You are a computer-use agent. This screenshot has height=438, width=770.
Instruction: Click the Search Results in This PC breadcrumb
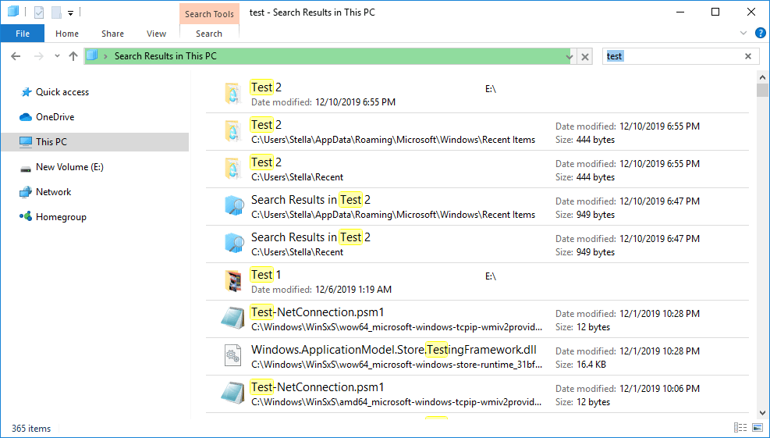(x=165, y=56)
